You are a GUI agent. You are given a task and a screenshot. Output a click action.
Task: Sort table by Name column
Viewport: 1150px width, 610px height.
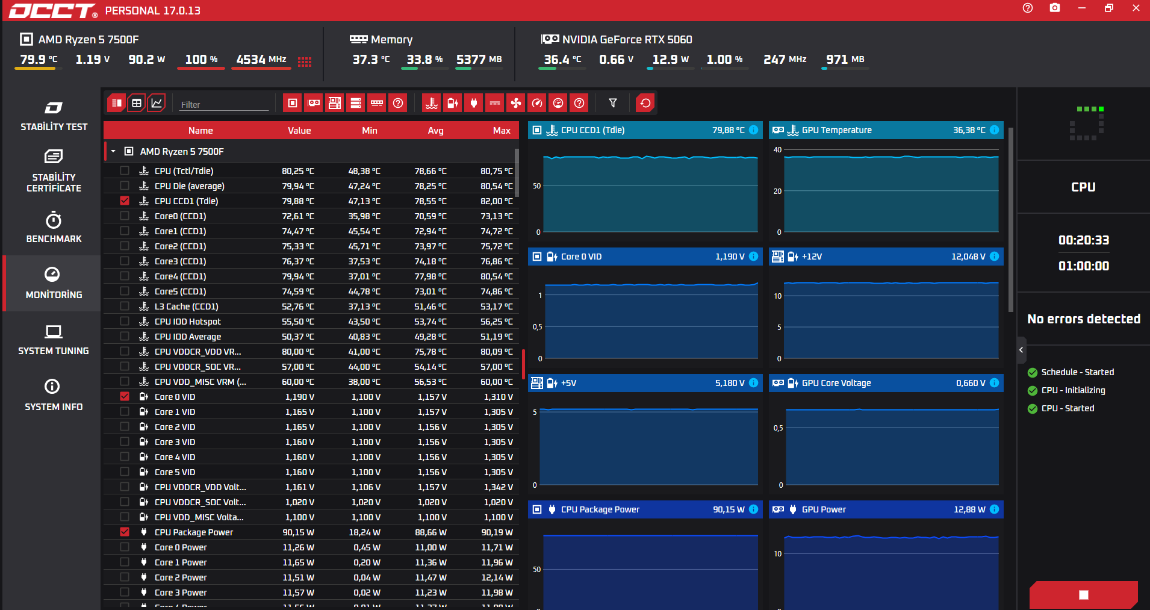tap(200, 130)
